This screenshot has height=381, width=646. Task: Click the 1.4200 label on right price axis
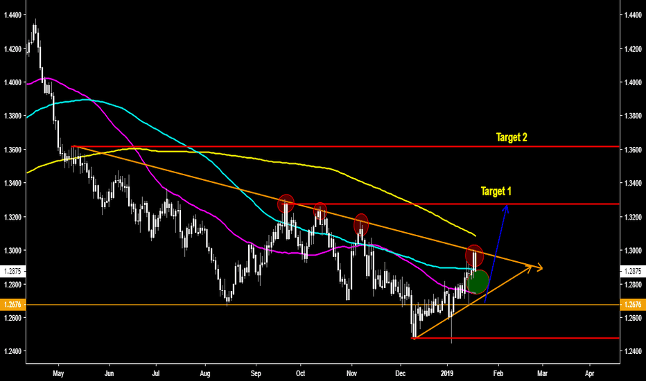click(x=634, y=49)
